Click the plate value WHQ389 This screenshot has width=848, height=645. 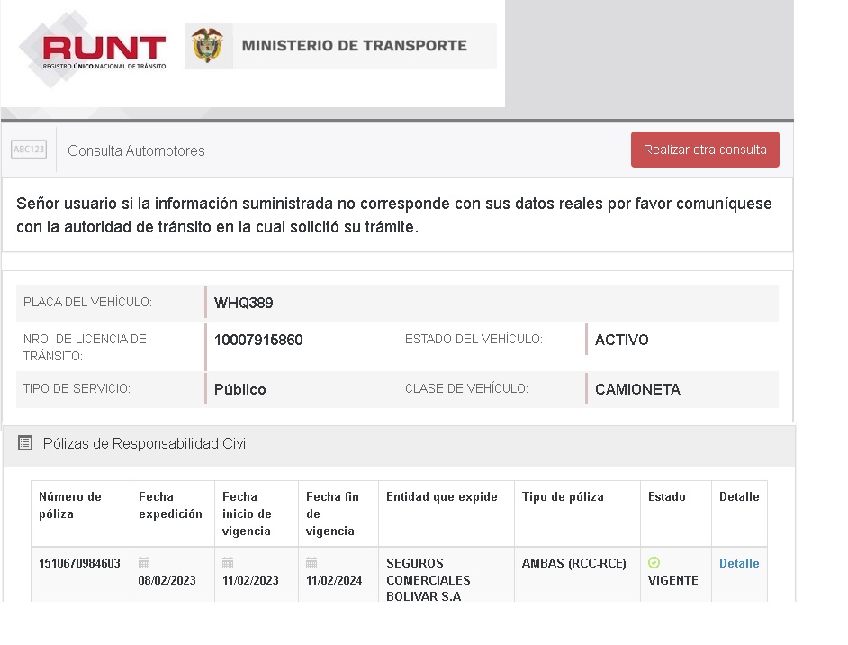pos(244,303)
